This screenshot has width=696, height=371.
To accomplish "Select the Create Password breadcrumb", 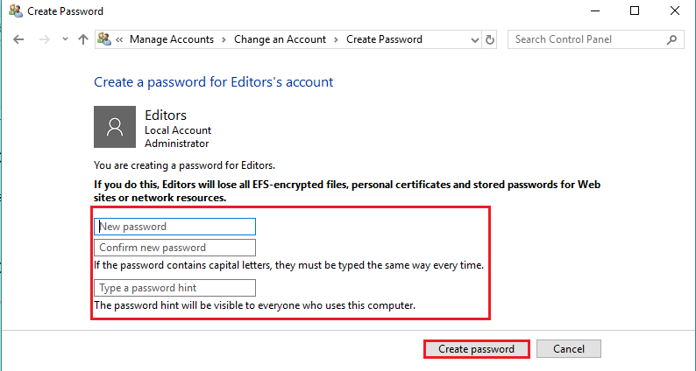I will (384, 39).
